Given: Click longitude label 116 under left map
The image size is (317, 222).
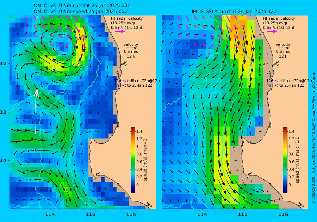Looking at the screenshot, I should (x=131, y=215).
